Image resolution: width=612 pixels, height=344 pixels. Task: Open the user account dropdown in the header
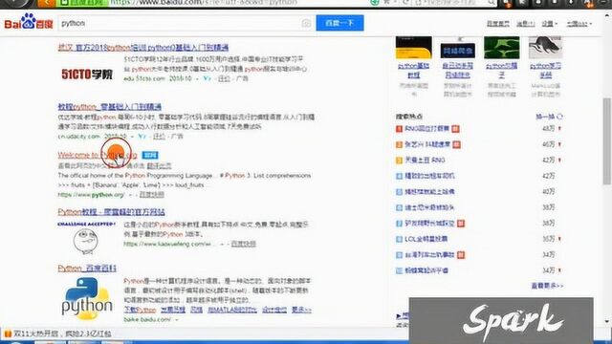point(579,24)
